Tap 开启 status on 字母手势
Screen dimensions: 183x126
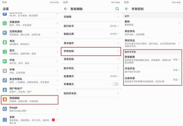[x=175, y=70]
